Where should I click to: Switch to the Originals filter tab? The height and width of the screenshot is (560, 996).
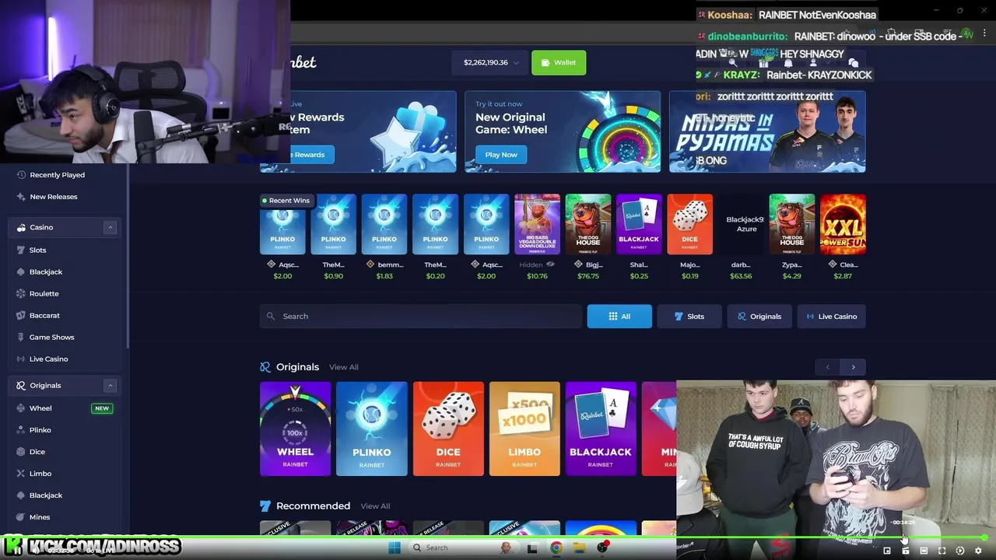click(x=759, y=317)
